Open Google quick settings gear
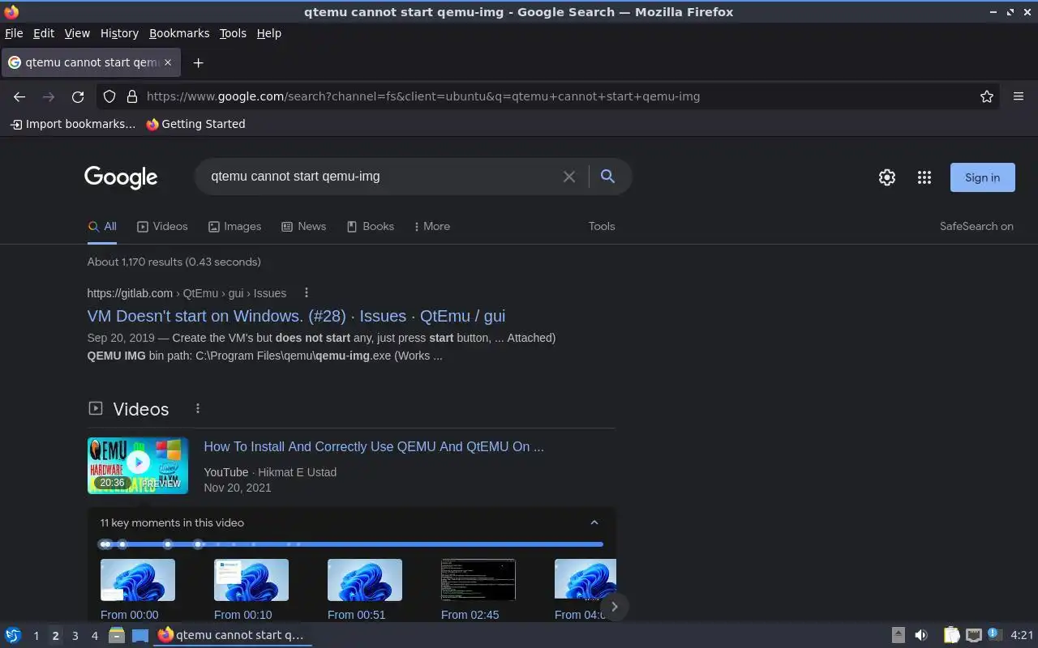 tap(887, 177)
